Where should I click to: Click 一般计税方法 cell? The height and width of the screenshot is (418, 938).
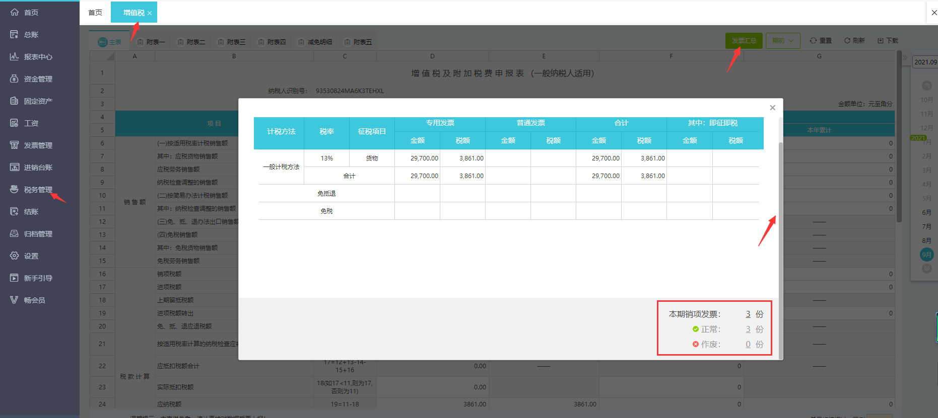[x=282, y=167]
